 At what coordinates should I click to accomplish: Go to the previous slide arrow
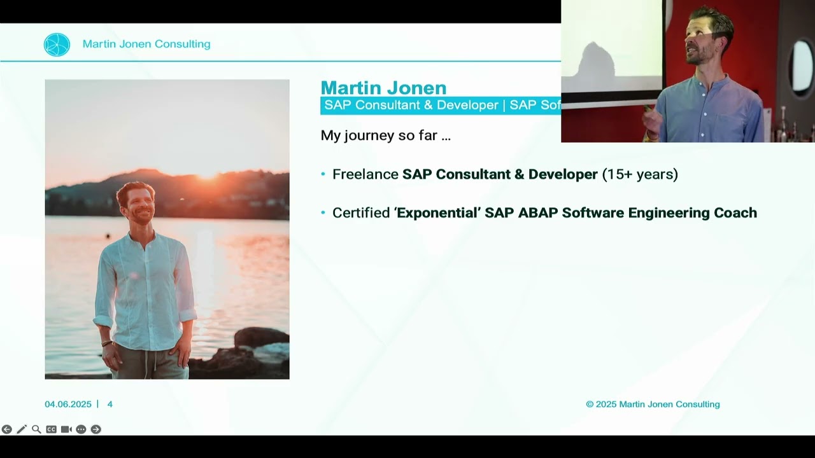pyautogui.click(x=6, y=429)
